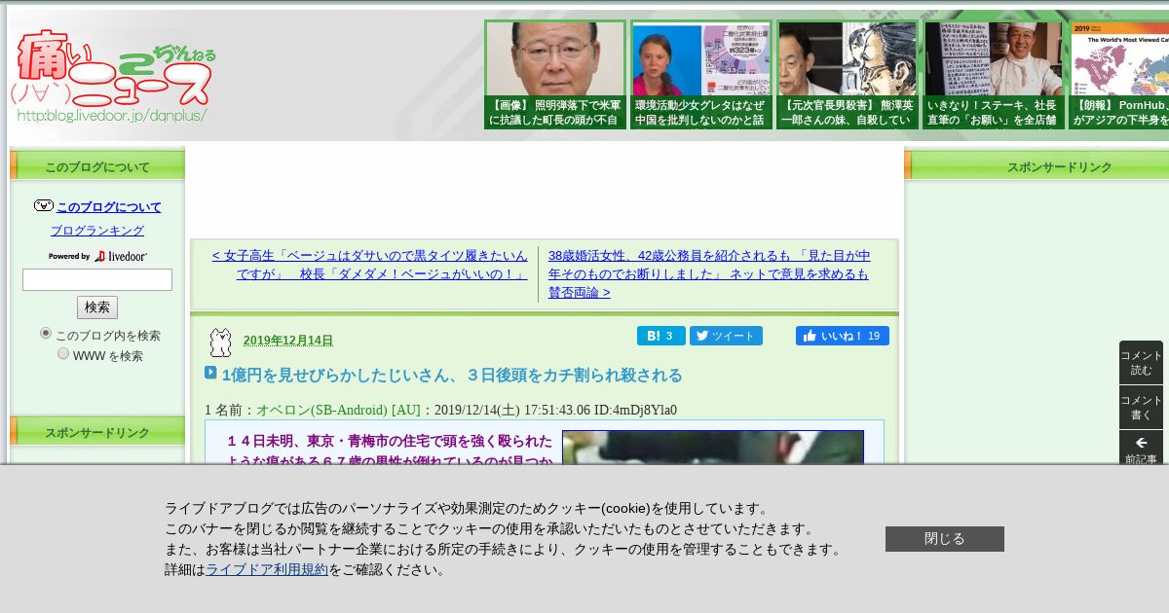The width and height of the screenshot is (1169, 613).
Task: Open article title 1億円を見せびらかしたじいさん
Action: click(452, 375)
